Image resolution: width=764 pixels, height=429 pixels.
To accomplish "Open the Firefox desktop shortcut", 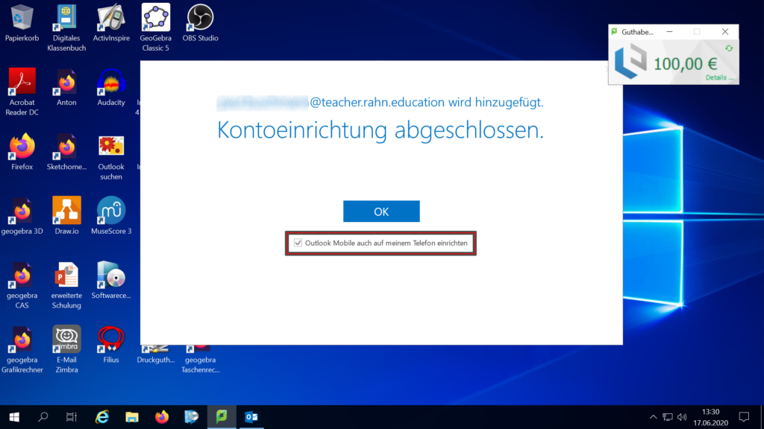I will pyautogui.click(x=22, y=151).
